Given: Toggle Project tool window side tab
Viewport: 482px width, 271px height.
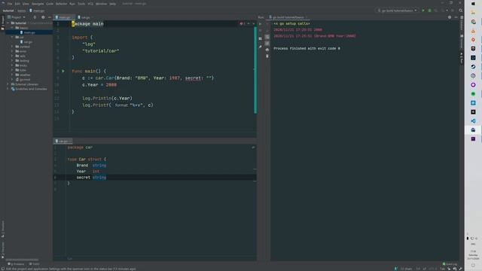Looking at the screenshot, I should pyautogui.click(x=3, y=23).
